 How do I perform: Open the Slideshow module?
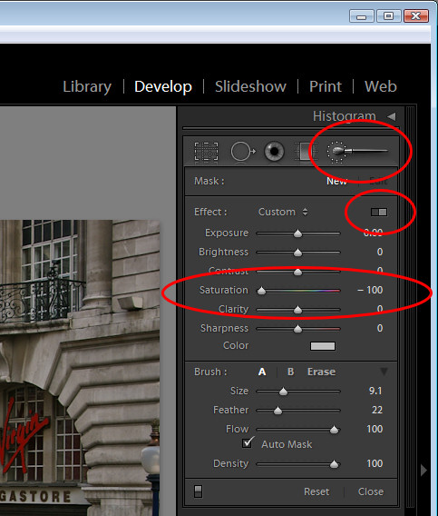(250, 86)
